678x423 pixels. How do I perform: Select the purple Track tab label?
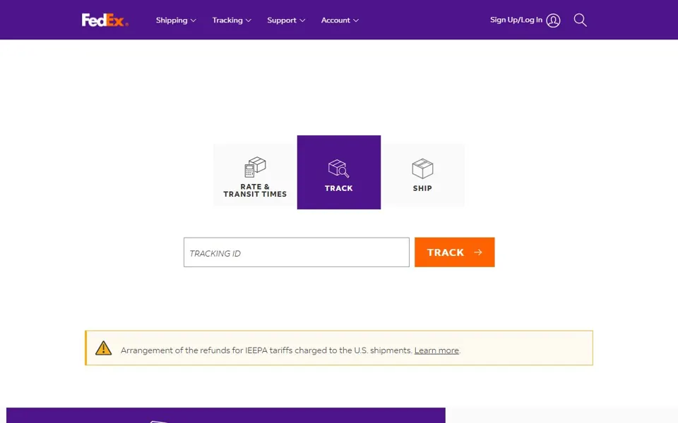pyautogui.click(x=338, y=188)
